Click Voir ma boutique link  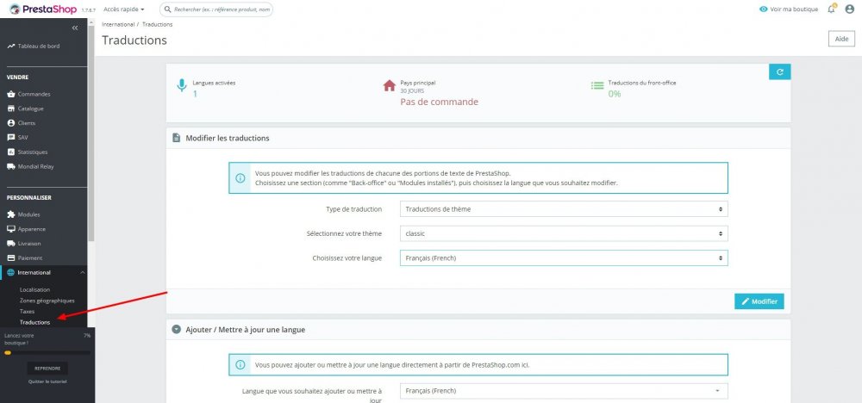pos(794,9)
